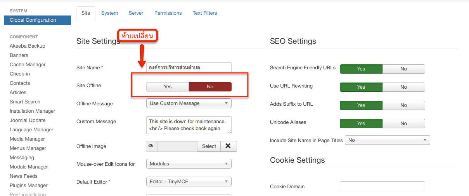Click the Select button for Offline Image
This screenshot has height=196, width=469.
pos(209,146)
